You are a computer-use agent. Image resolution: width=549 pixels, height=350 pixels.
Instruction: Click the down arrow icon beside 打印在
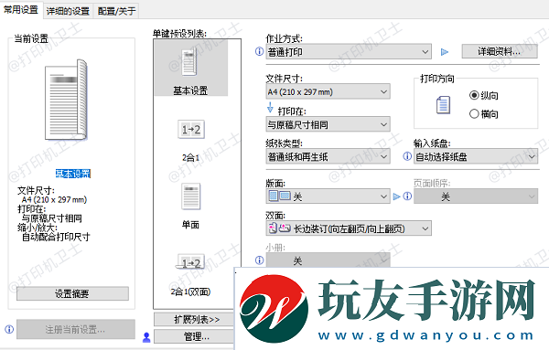tap(270, 107)
